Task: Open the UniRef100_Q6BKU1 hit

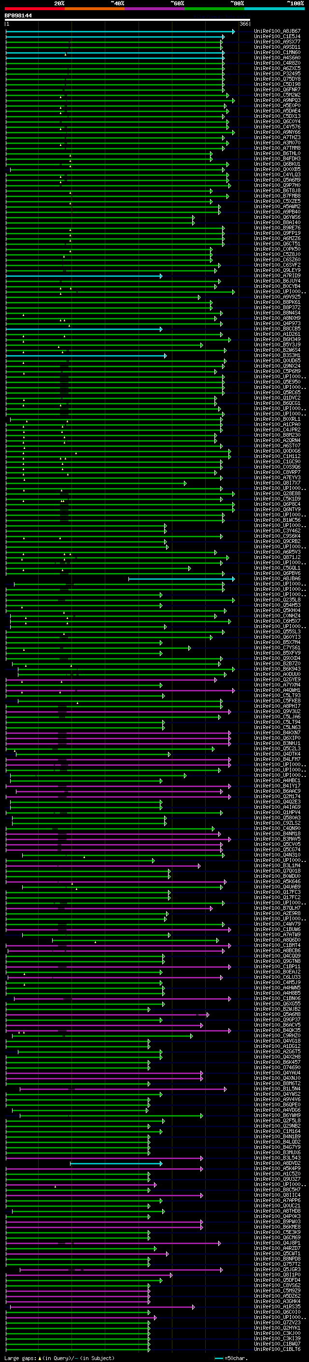Action: (x=277, y=164)
